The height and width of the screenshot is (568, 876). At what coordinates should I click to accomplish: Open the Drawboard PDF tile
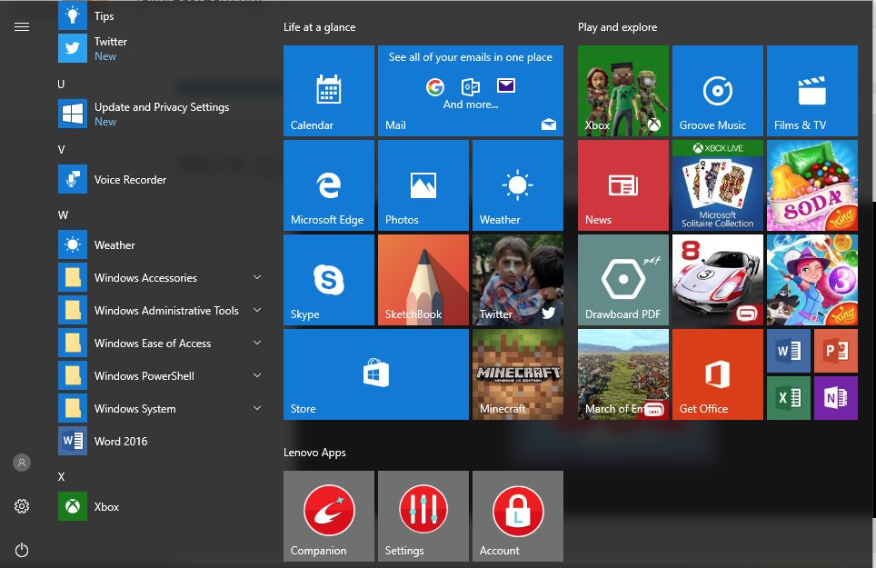pos(622,280)
